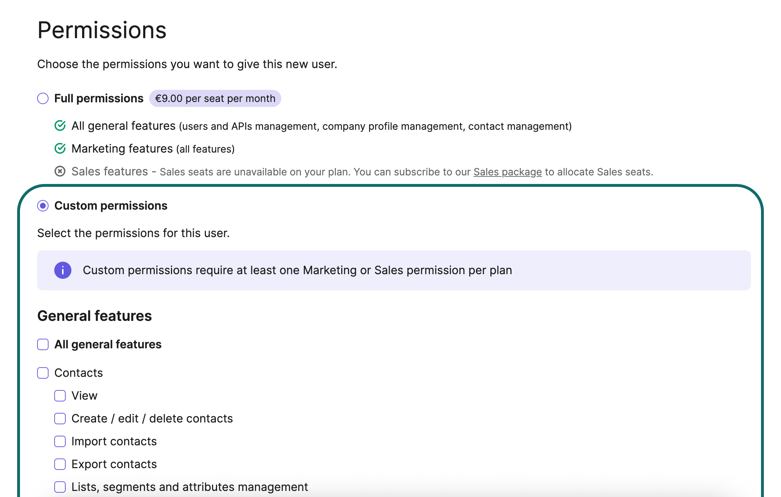Viewport: 781px width, 497px height.
Task: Open the Sales package link
Action: [507, 171]
